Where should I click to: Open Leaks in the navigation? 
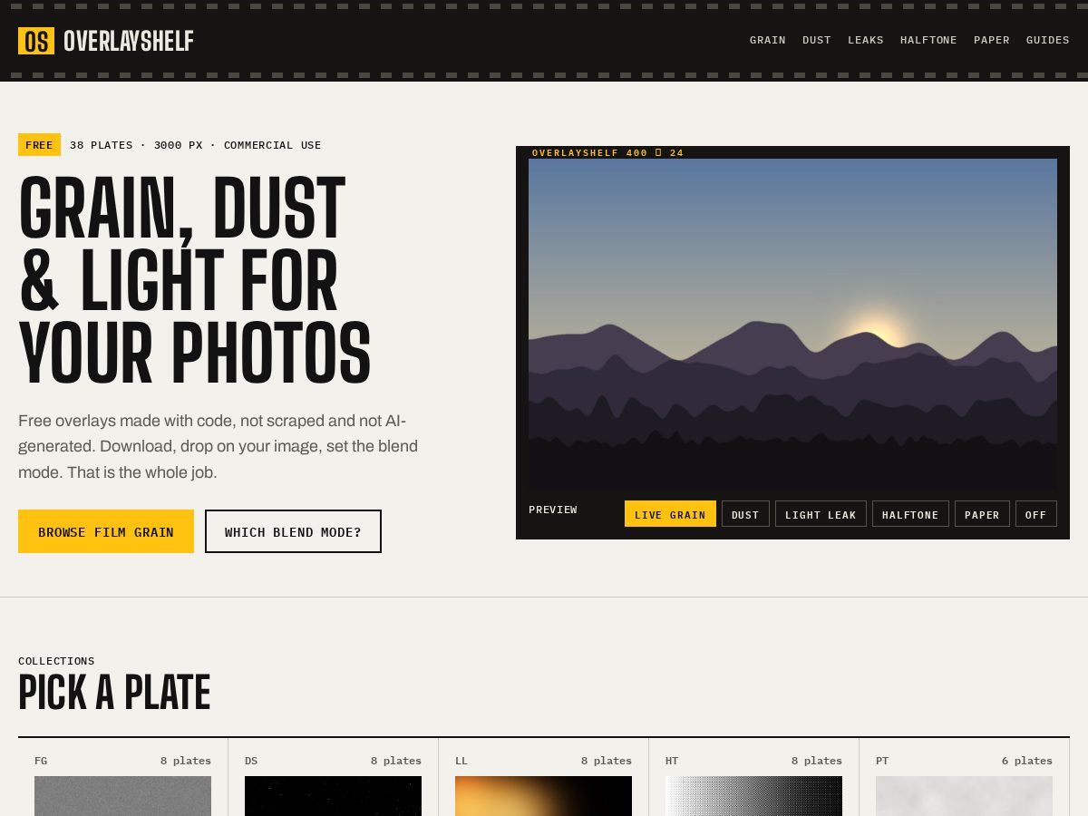click(x=866, y=40)
